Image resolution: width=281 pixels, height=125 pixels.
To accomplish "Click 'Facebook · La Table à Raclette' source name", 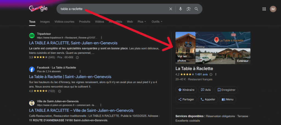I will click(57, 68).
